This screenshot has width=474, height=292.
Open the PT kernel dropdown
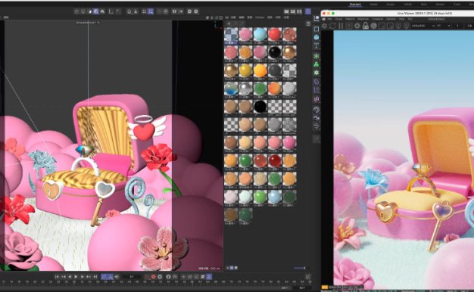pos(443,26)
